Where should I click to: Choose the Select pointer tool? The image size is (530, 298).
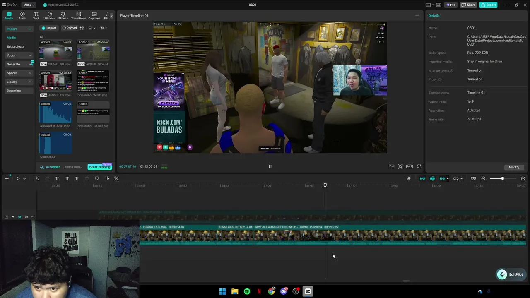pos(18,178)
